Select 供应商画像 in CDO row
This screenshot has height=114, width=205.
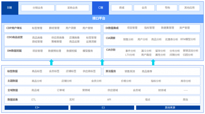(x=58, y=38)
